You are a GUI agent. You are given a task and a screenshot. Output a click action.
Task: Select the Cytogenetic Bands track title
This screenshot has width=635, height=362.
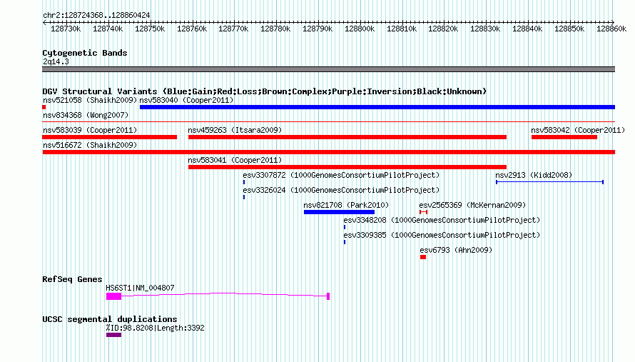point(85,53)
